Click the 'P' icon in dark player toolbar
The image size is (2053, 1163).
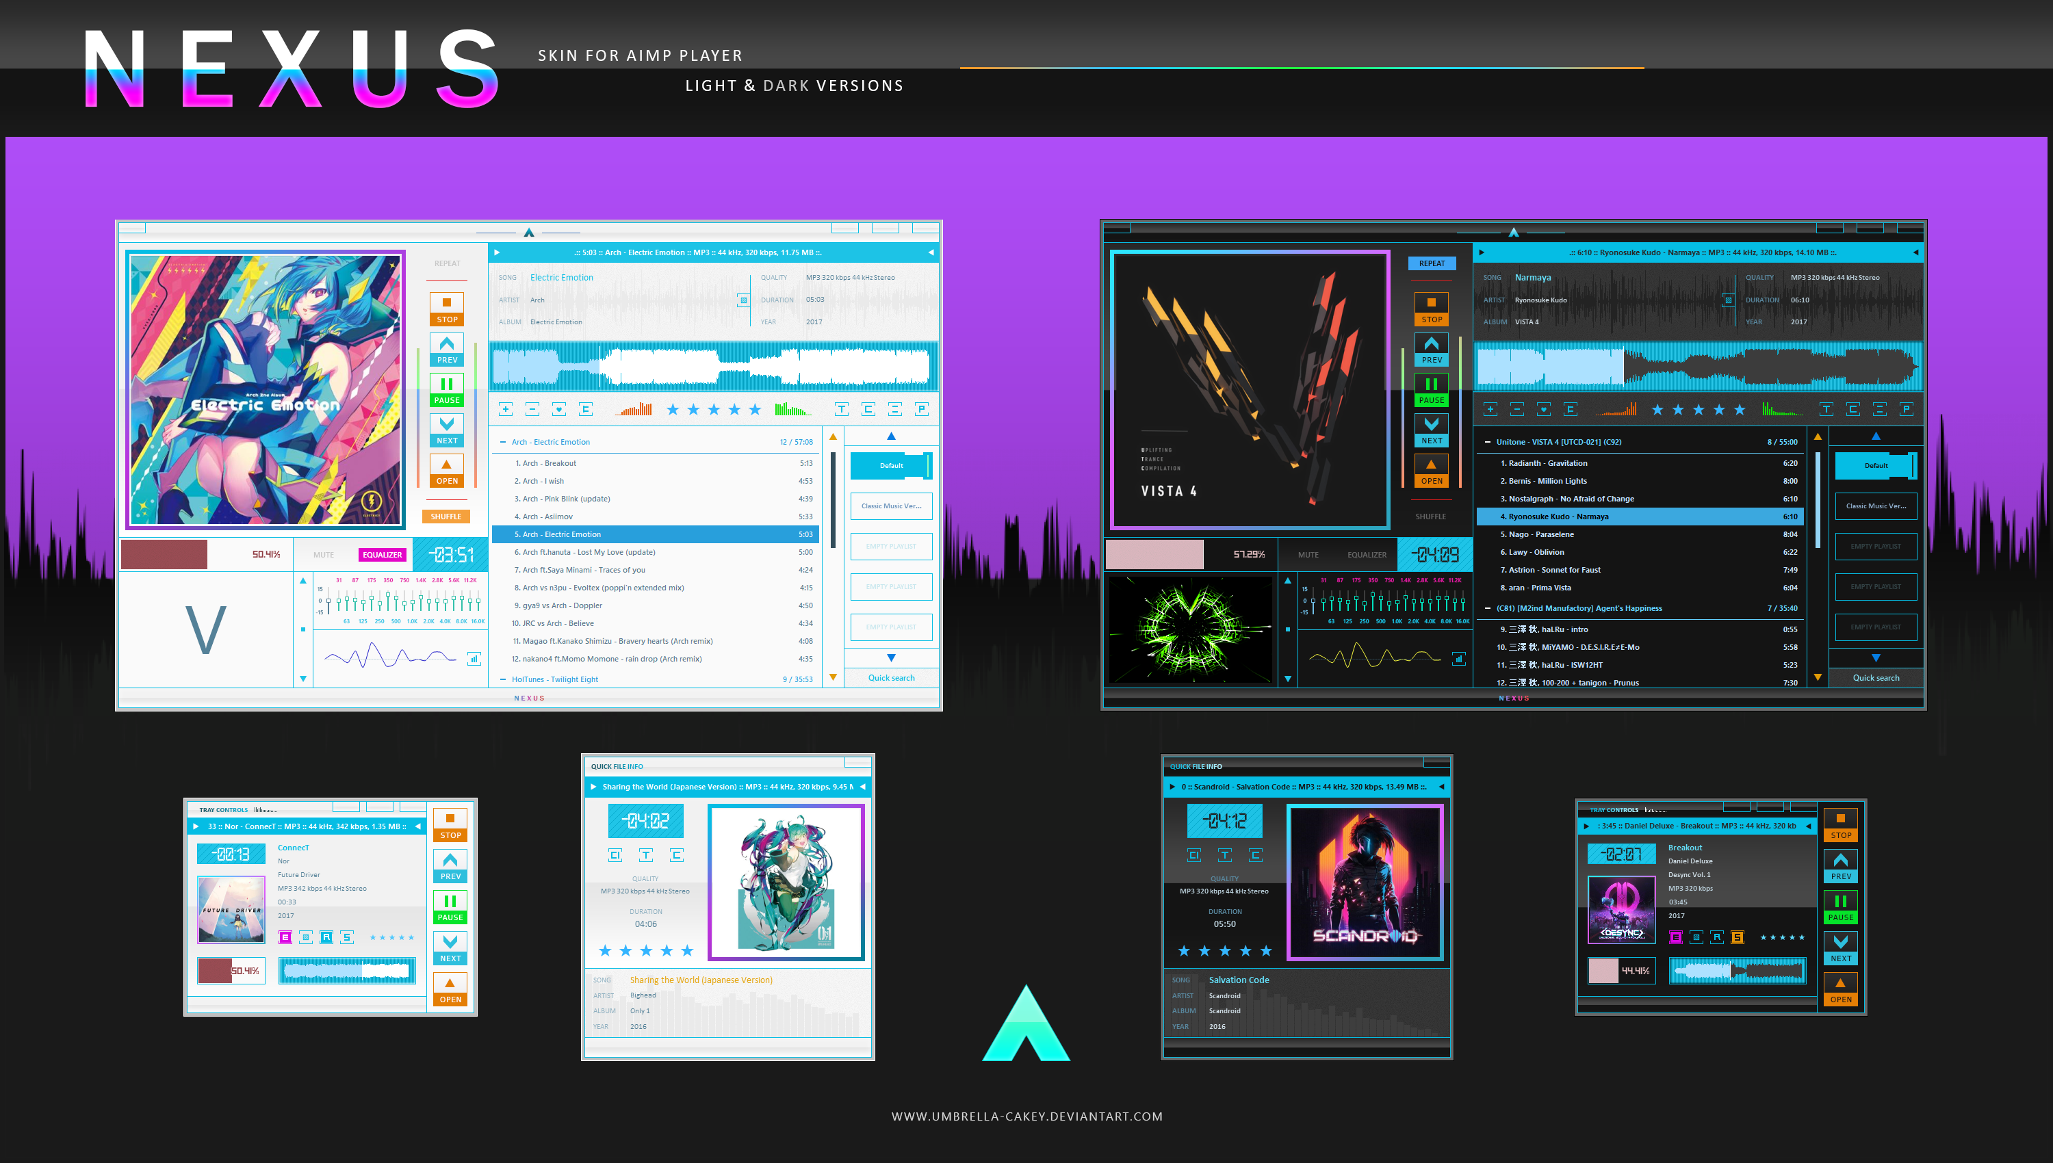click(x=1906, y=410)
